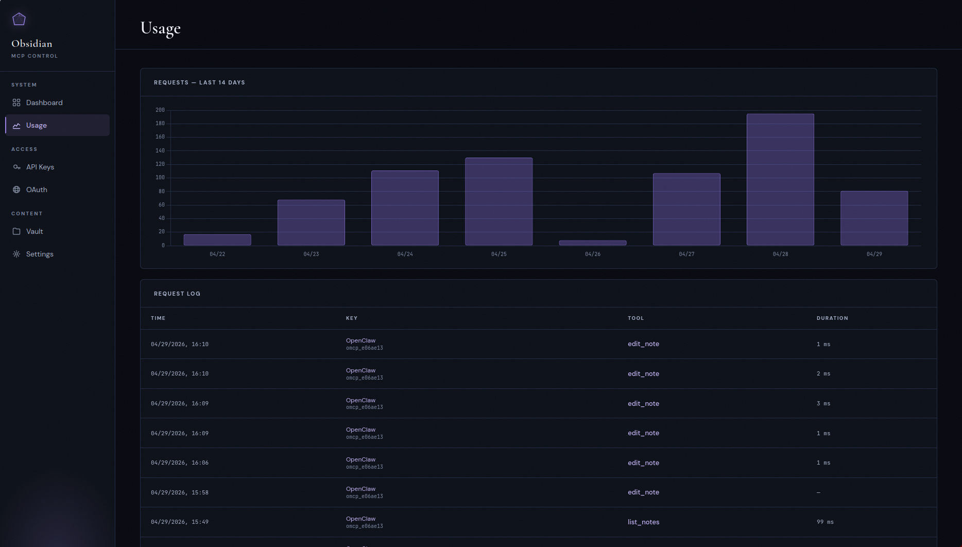Click the "200" y-axis value label
The image size is (962, 547).
(x=160, y=110)
